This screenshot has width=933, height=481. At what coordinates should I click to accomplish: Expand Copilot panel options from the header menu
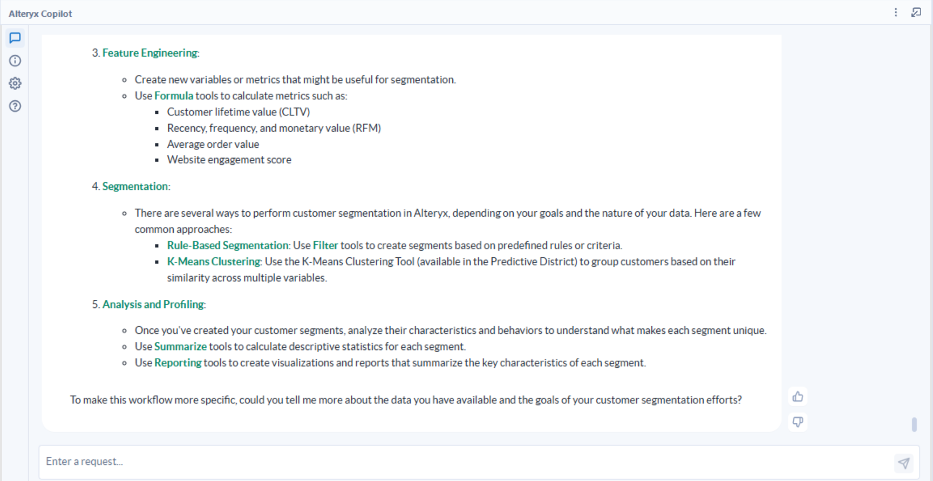(x=895, y=12)
